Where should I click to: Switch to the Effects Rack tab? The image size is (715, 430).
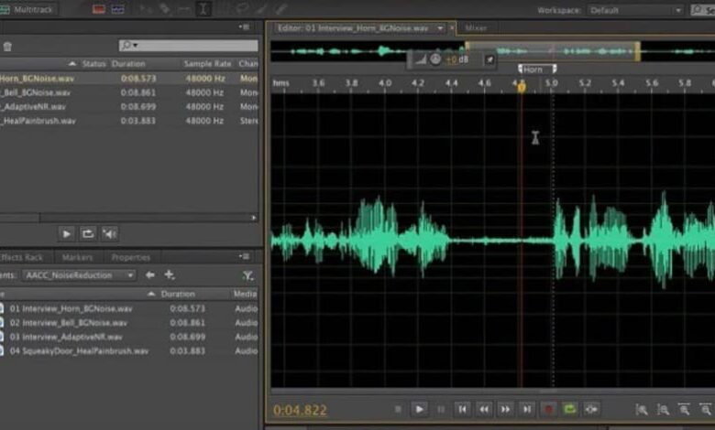point(22,258)
